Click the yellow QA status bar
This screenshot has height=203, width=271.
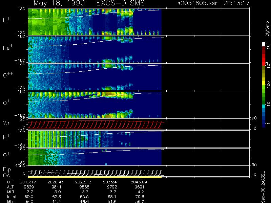coord(95,177)
